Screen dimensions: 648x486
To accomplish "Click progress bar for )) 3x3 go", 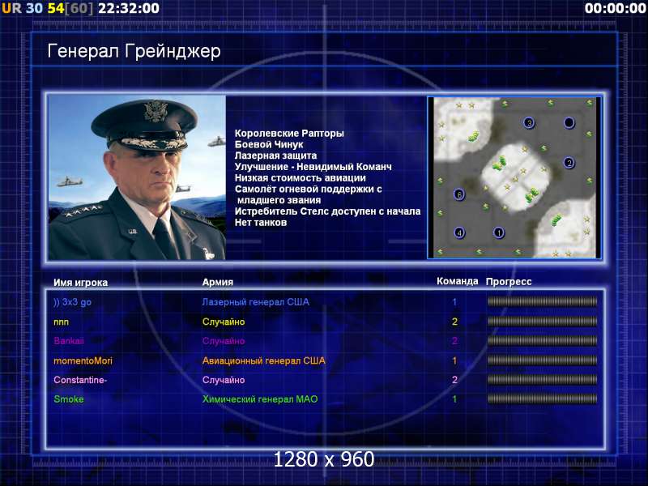I will (x=542, y=301).
